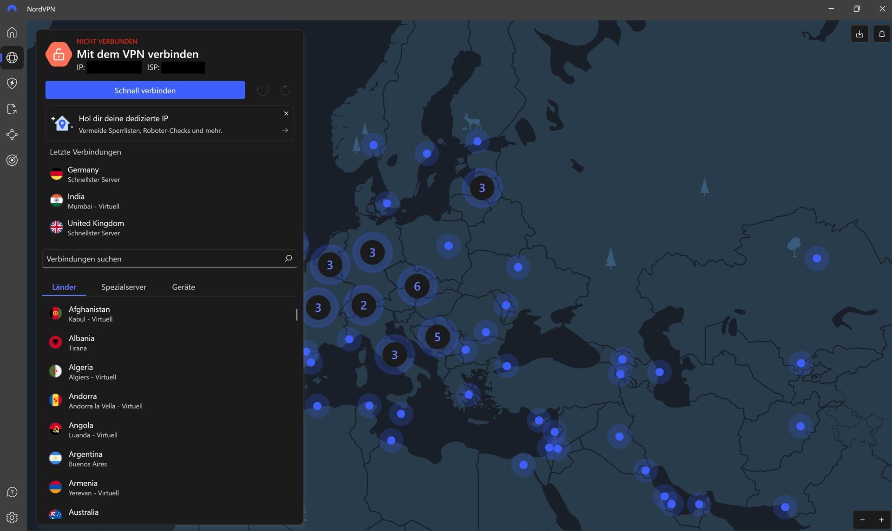Click the Albania flag icon
This screenshot has width=892, height=531.
coord(55,342)
